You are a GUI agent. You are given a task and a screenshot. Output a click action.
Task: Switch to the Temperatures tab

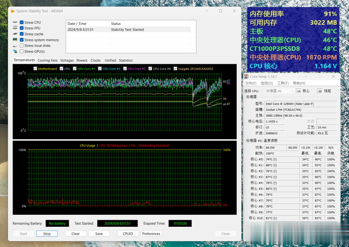coord(24,60)
